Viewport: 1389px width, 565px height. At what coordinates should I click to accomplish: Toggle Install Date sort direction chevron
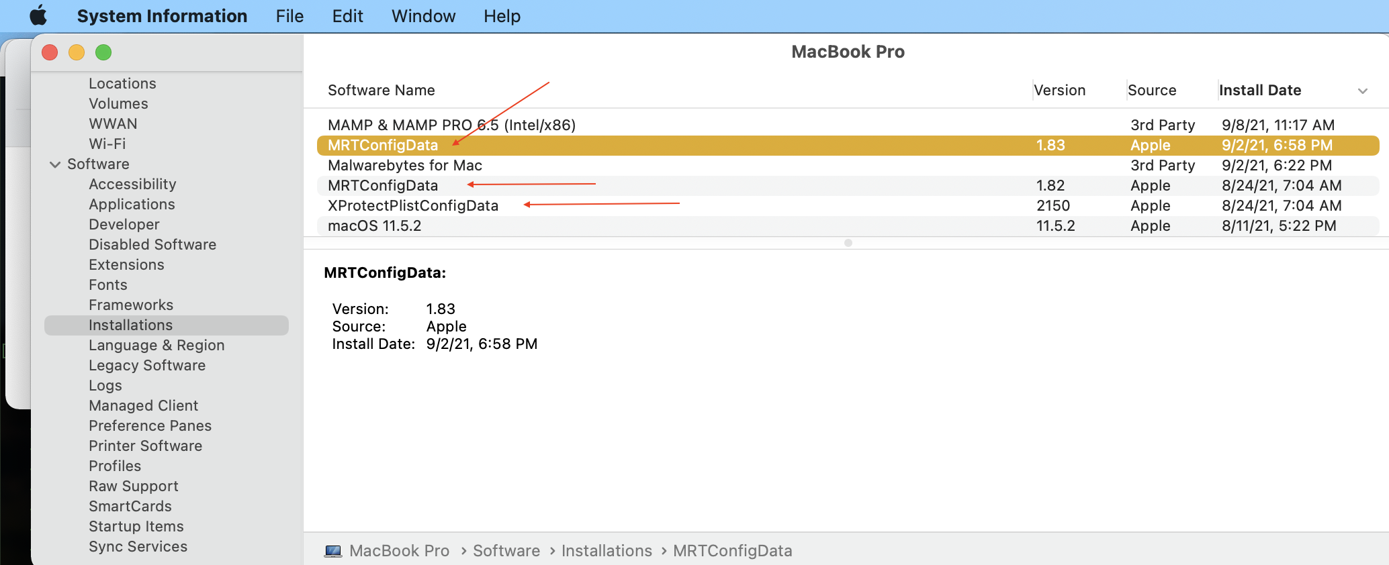(1363, 91)
